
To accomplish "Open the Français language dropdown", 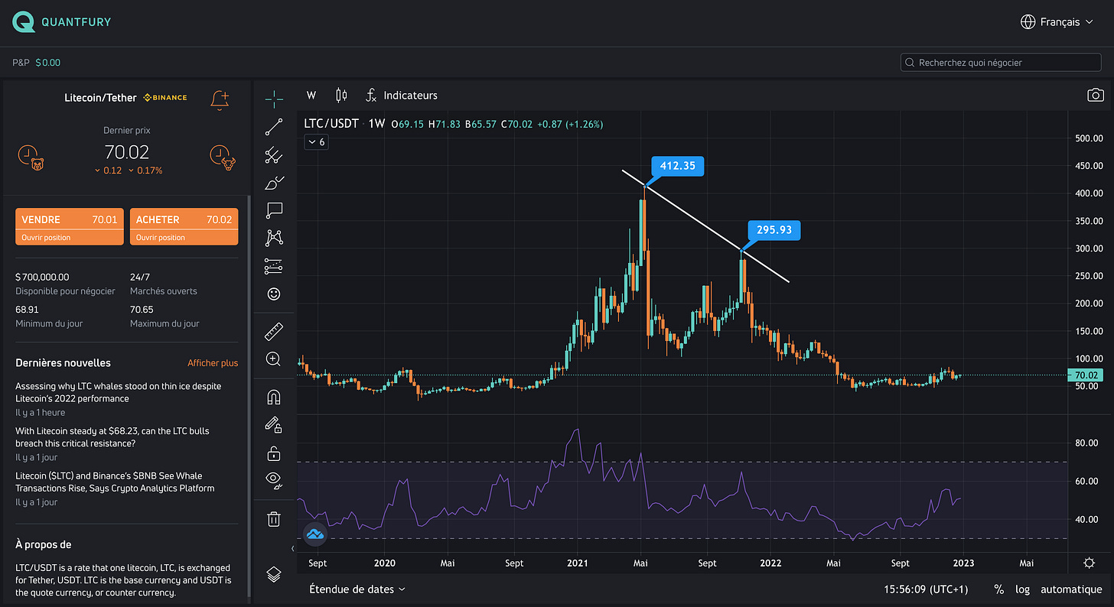I will click(1057, 21).
